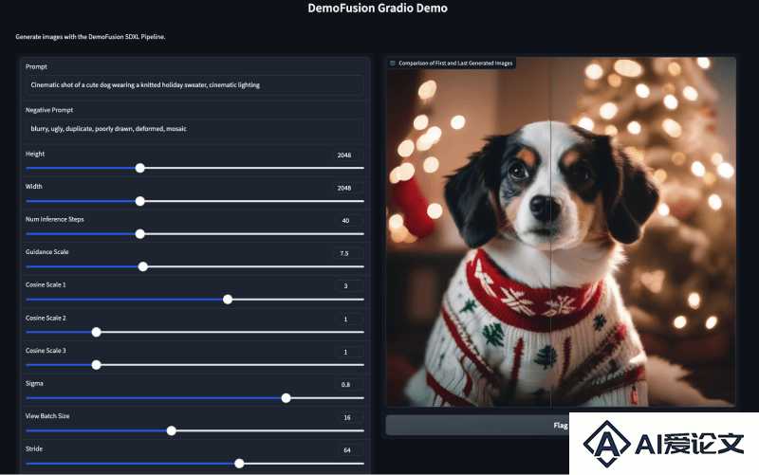Click the Width value box showing 2048

click(x=348, y=188)
